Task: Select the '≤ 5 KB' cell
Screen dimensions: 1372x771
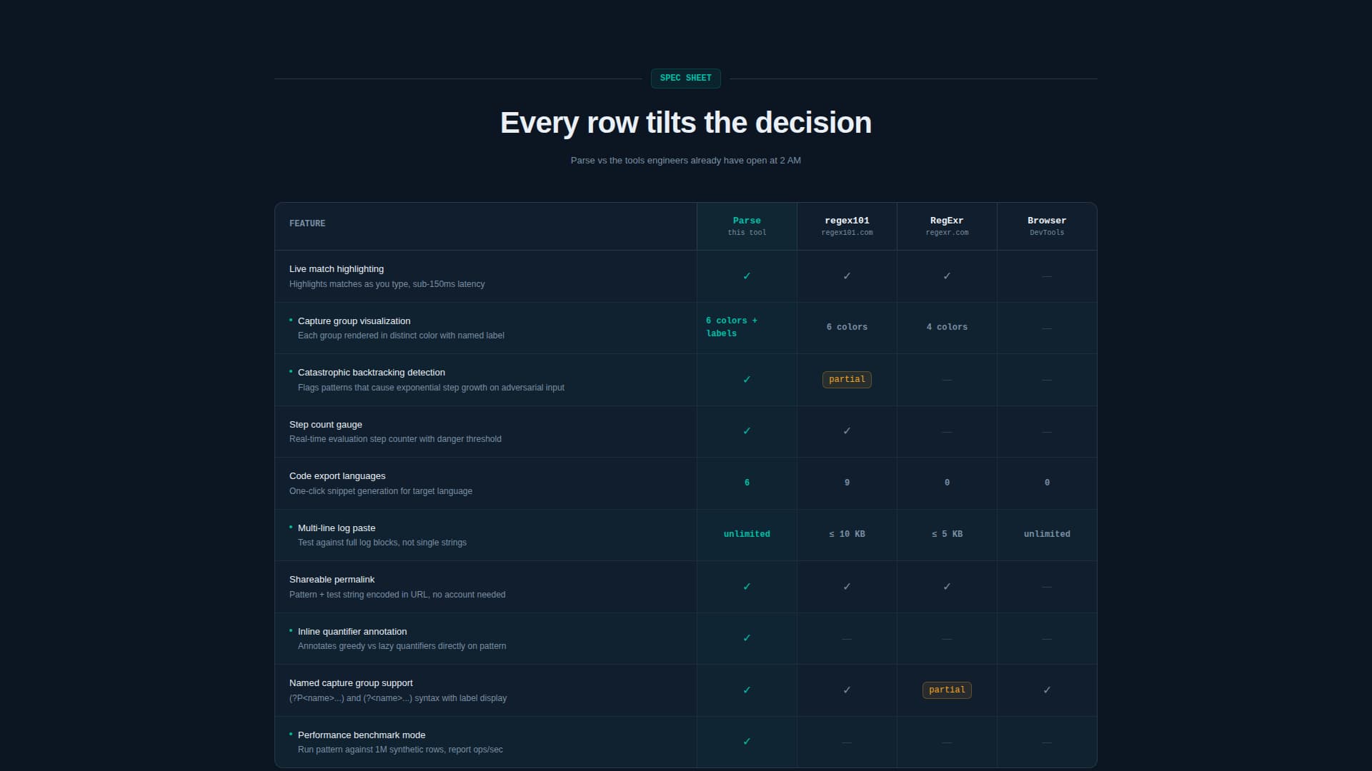Action: point(947,534)
